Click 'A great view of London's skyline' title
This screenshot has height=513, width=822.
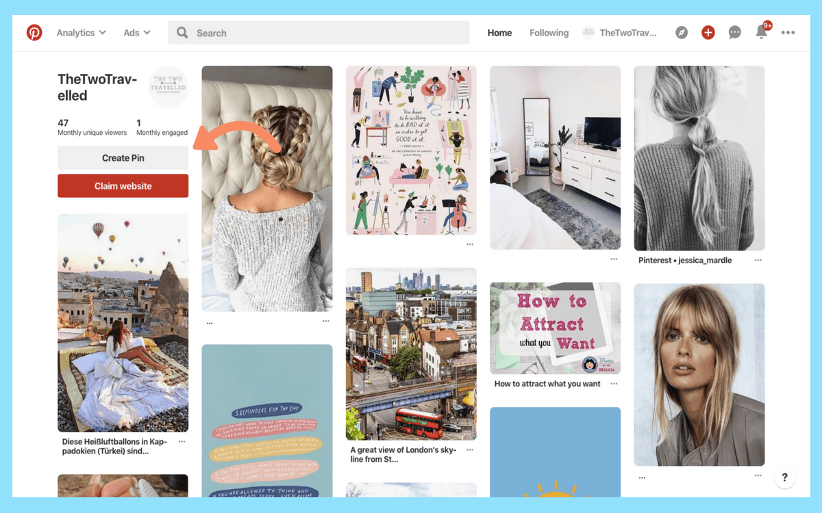[x=403, y=454]
